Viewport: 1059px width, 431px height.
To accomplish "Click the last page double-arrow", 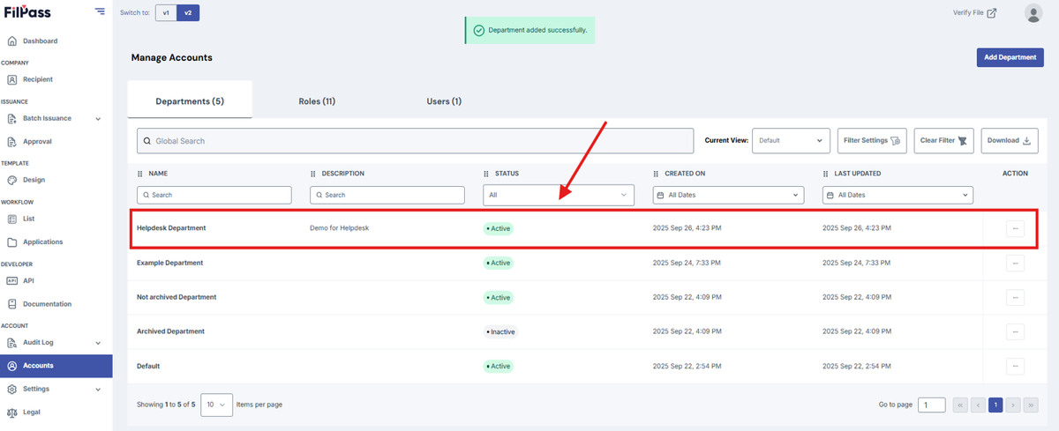I will click(x=1031, y=405).
